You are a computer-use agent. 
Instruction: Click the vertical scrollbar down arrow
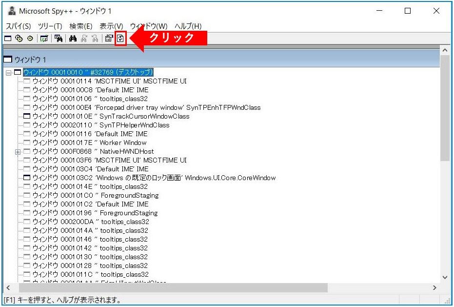point(445,277)
